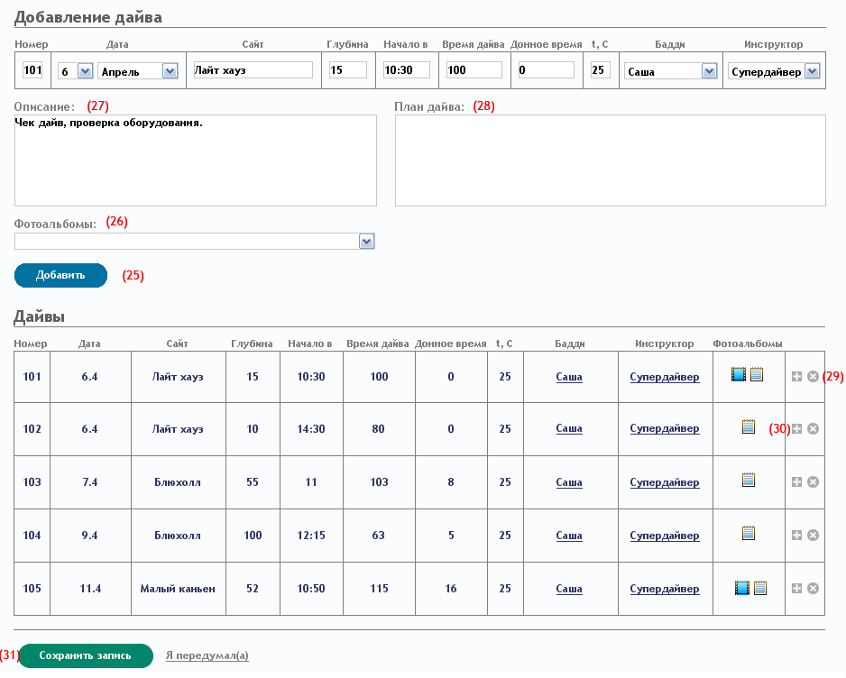Click the Сохранить запись button

click(86, 655)
